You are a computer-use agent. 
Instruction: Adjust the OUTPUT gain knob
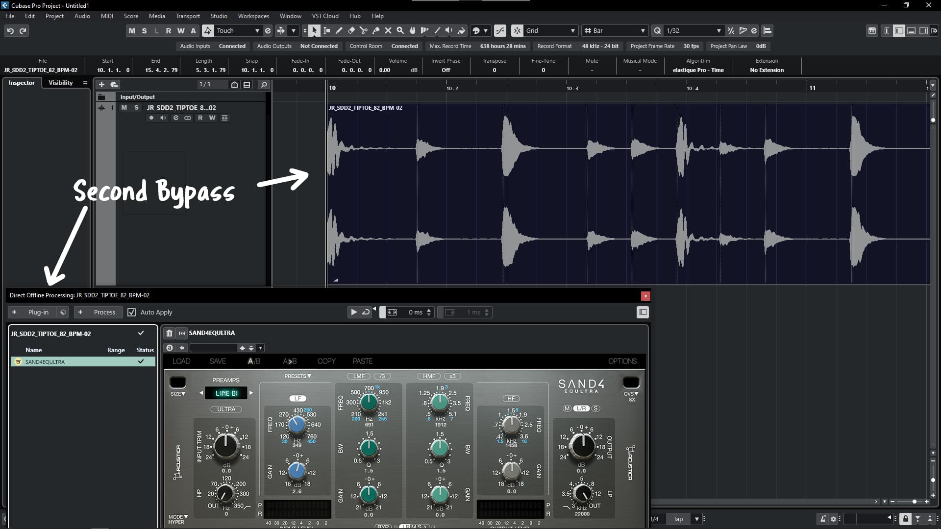pyautogui.click(x=582, y=445)
